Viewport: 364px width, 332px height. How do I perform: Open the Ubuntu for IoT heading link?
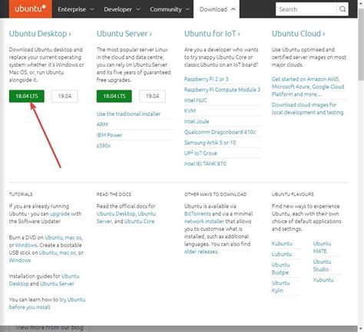212,34
